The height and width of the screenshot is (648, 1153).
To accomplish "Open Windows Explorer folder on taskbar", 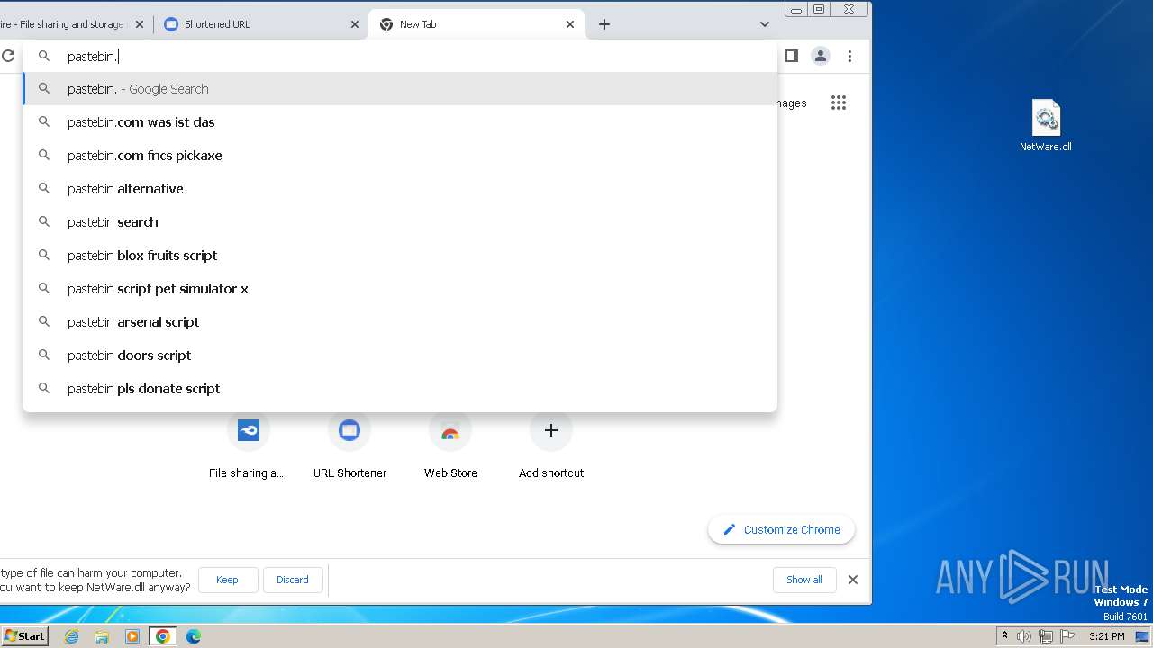I will coord(102,636).
